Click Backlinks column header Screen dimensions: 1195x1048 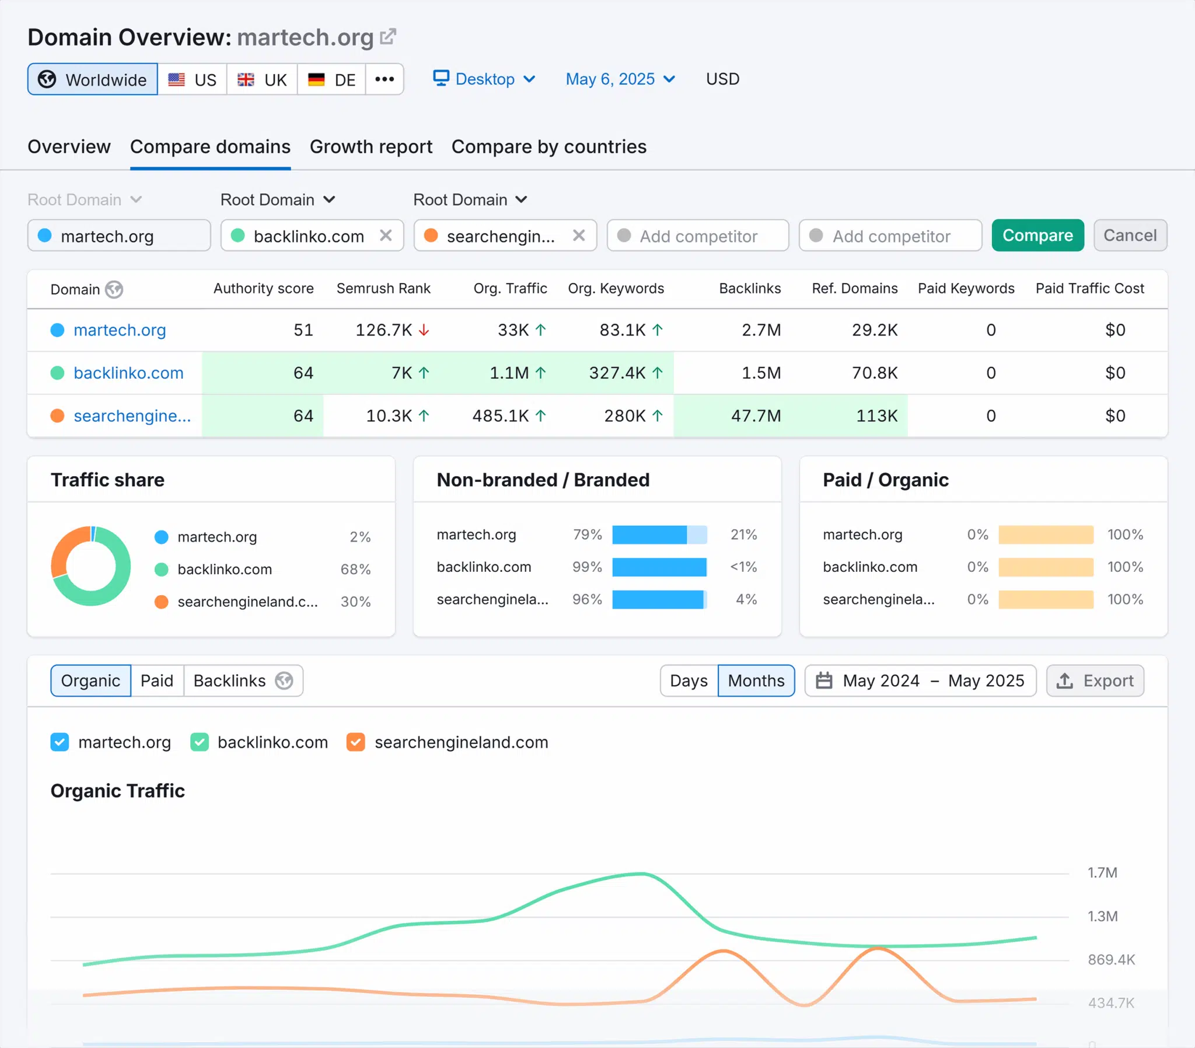point(750,289)
